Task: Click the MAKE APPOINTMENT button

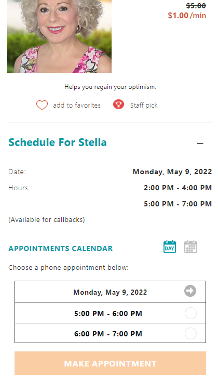Action: click(x=110, y=363)
